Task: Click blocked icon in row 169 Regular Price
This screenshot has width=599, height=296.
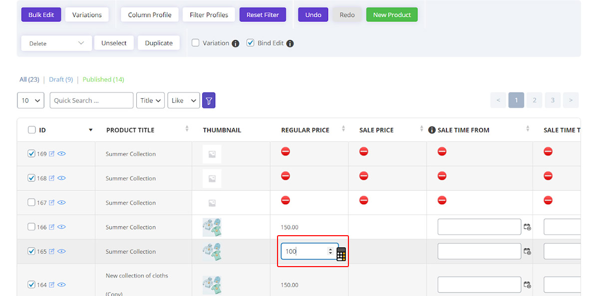Action: (286, 151)
